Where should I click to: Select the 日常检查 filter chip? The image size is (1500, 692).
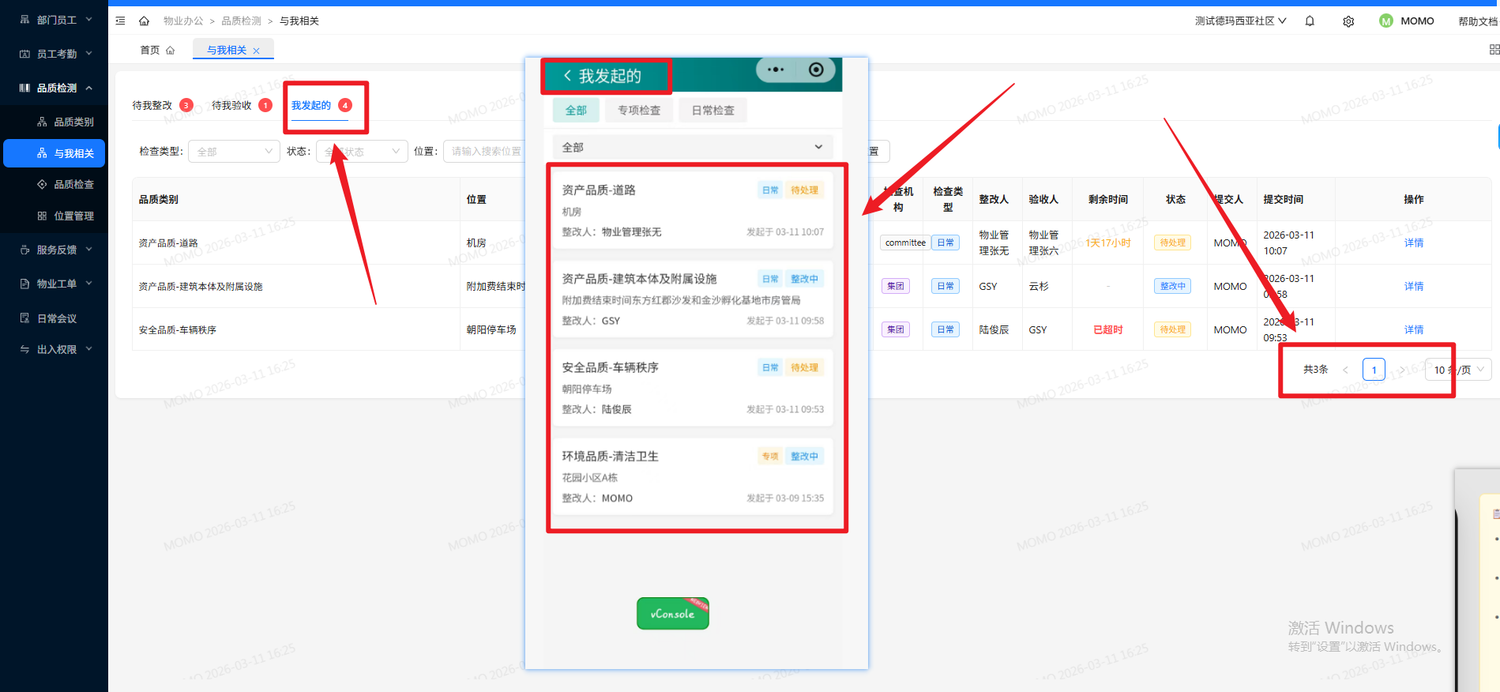[x=712, y=111]
